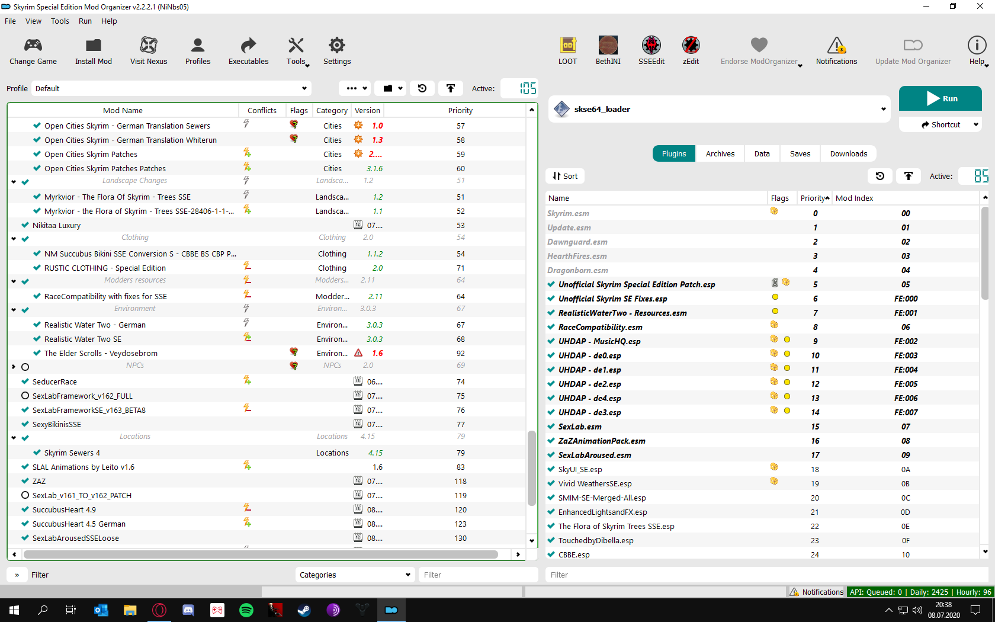Open Spotify from the taskbar

(246, 610)
